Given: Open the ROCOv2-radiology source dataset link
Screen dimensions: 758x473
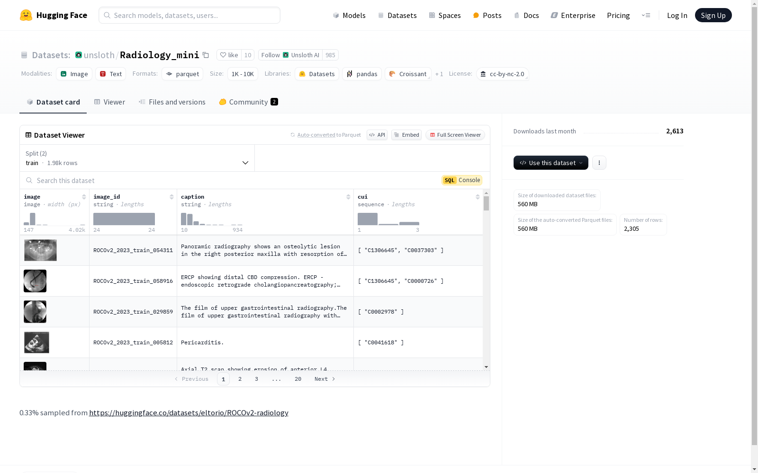Looking at the screenshot, I should click(x=189, y=412).
